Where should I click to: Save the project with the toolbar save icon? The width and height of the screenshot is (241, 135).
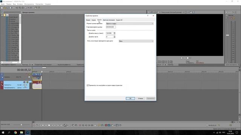point(8,8)
